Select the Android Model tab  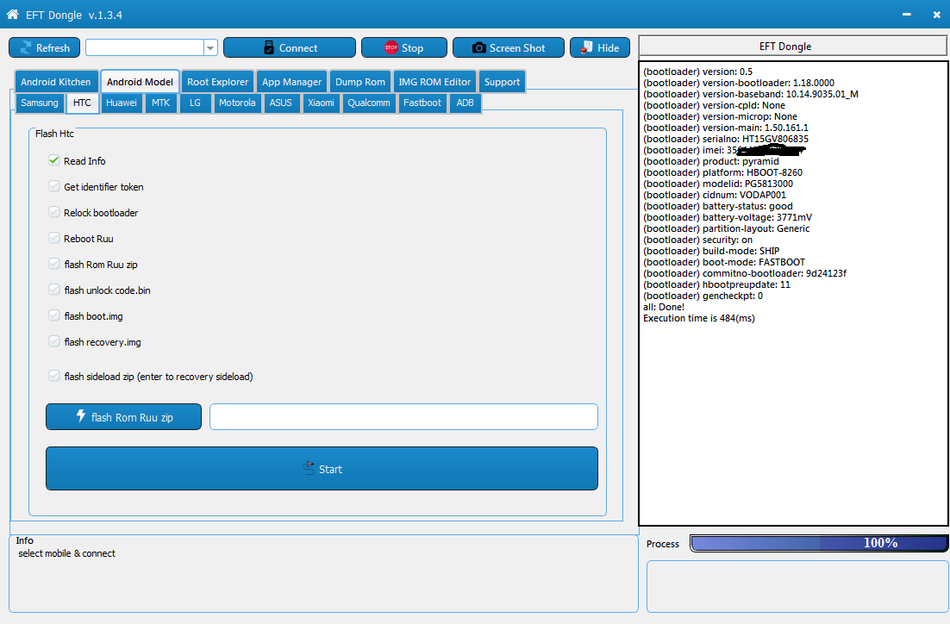pyautogui.click(x=140, y=82)
